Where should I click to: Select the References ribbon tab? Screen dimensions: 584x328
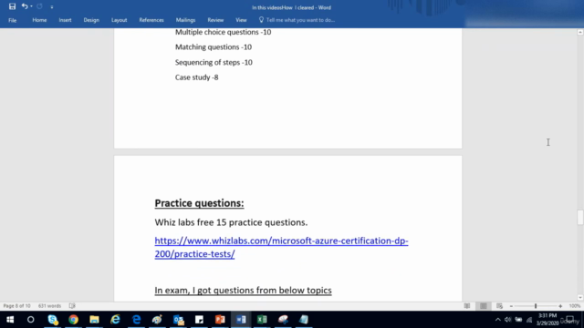(x=151, y=20)
